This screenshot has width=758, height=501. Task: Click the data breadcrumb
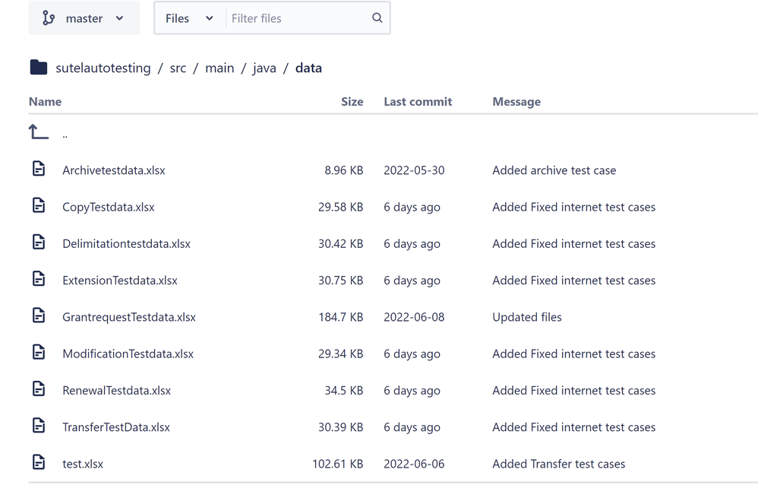pyautogui.click(x=308, y=68)
